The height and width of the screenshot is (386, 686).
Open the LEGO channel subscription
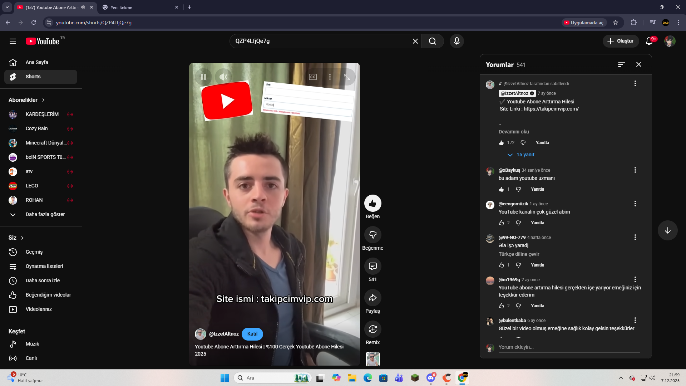pyautogui.click(x=41, y=186)
